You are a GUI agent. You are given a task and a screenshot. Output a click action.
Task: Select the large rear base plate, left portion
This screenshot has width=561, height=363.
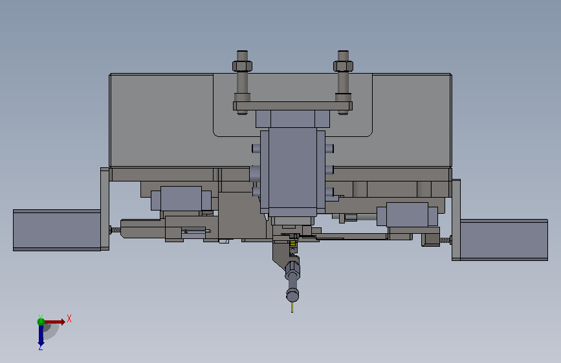(161, 120)
